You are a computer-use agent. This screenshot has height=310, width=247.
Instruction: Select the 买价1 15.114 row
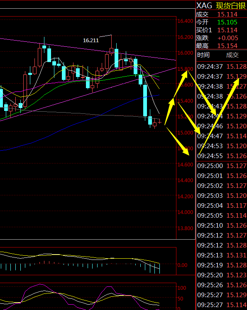point(221,30)
